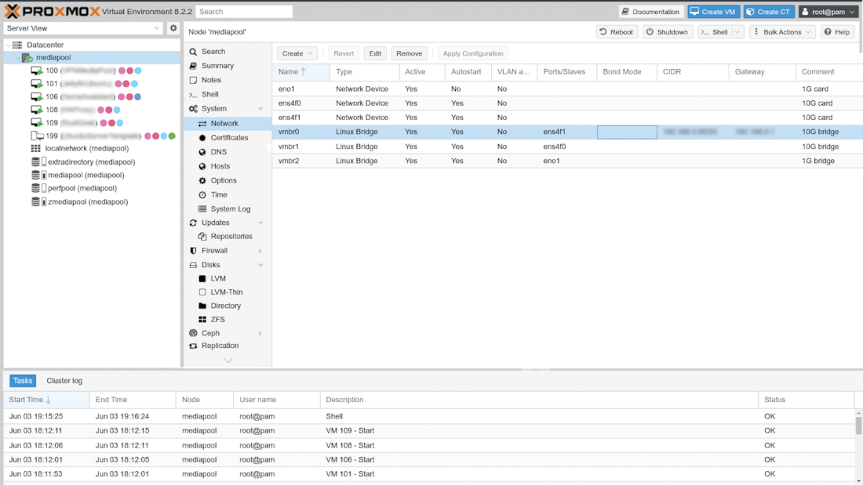Viewport: 863px width, 486px height.
Task: Switch to the Cluster log tab
Action: pos(64,381)
